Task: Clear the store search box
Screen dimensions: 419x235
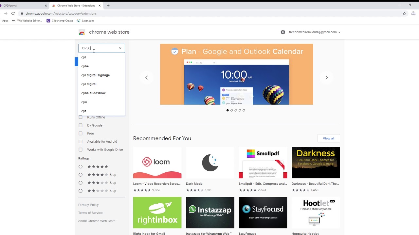Action: 120,48
